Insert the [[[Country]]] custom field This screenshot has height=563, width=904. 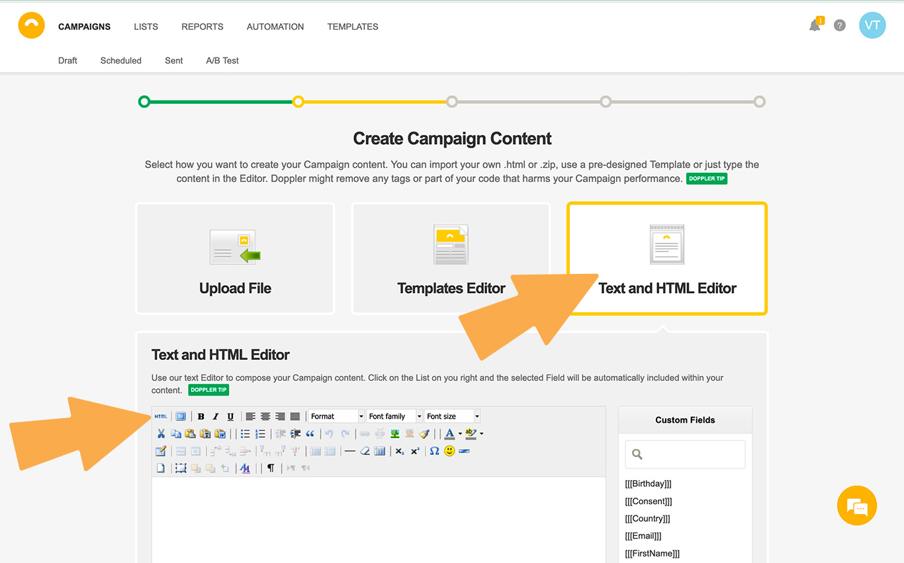click(647, 519)
